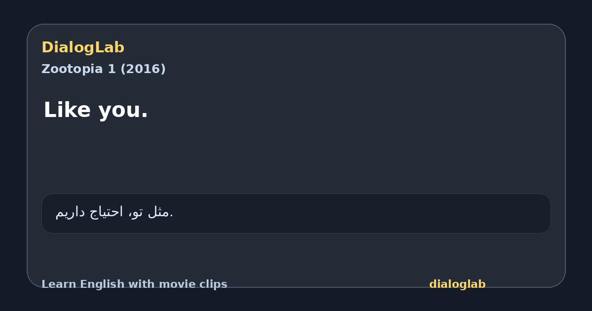Select the Persian word "مثل"
This screenshot has width=592, height=311.
click(158, 212)
